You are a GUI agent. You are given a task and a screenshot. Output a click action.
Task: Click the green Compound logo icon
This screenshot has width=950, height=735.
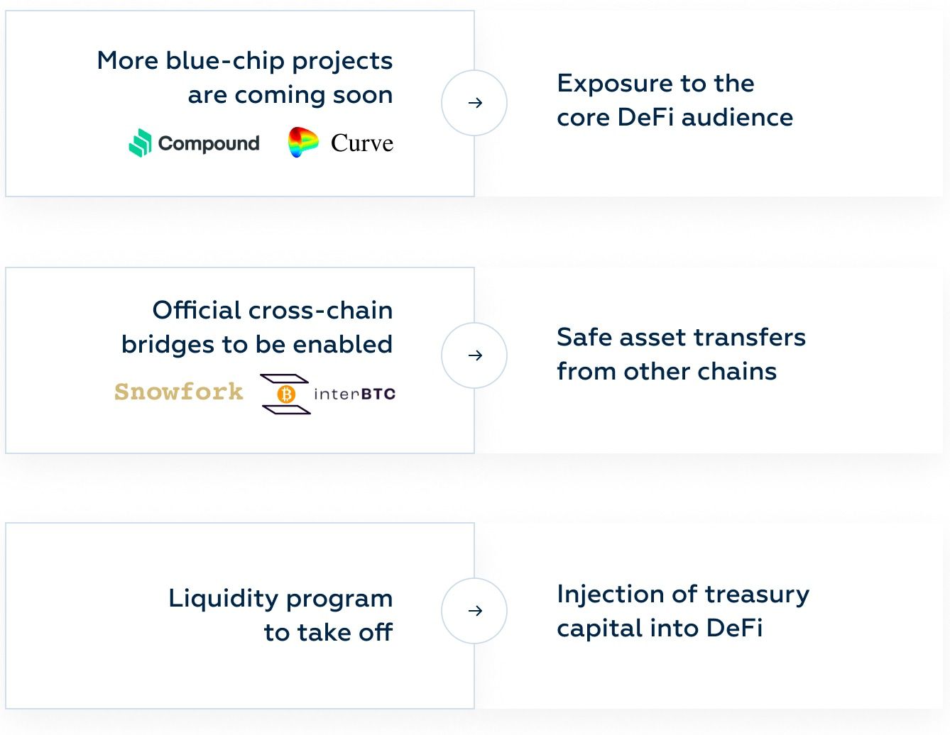141,143
